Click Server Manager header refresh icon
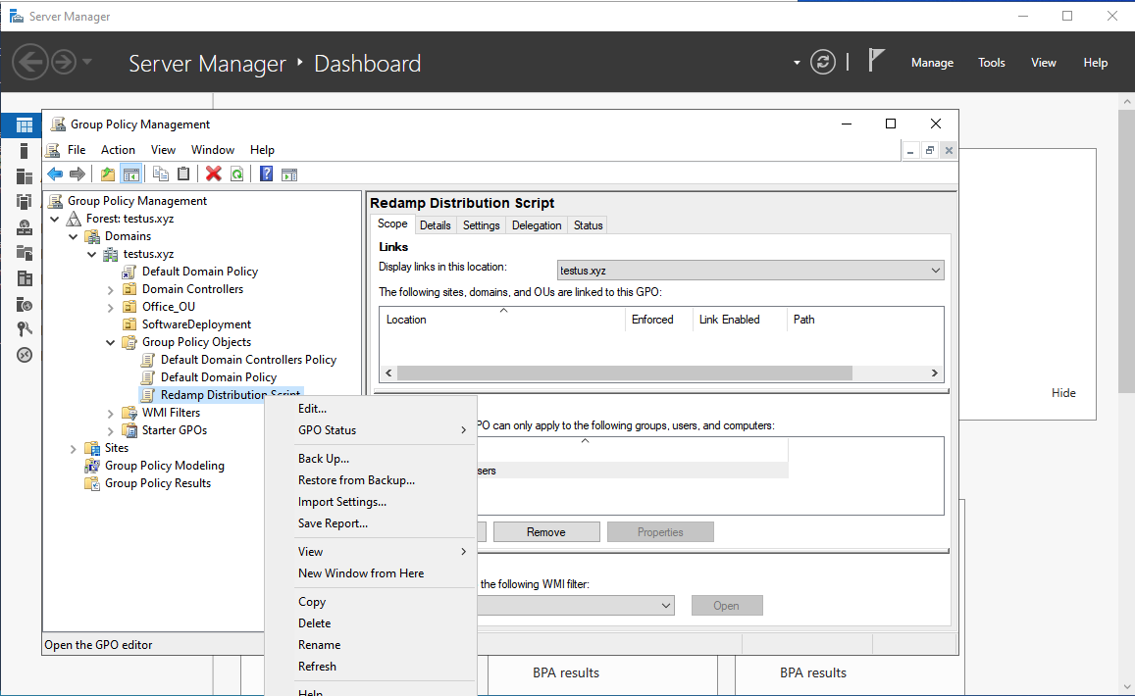 tap(822, 62)
